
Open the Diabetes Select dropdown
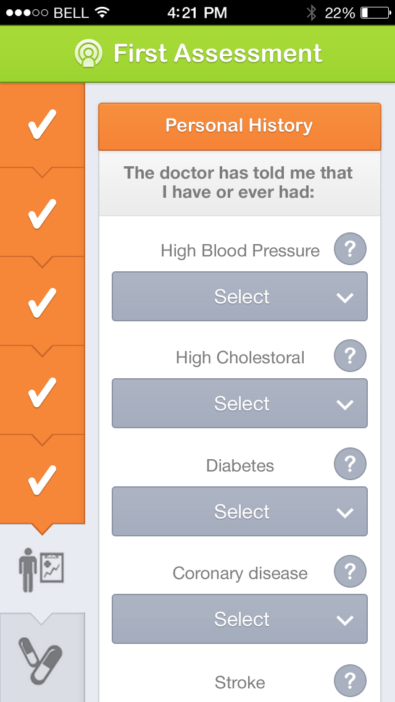239,511
